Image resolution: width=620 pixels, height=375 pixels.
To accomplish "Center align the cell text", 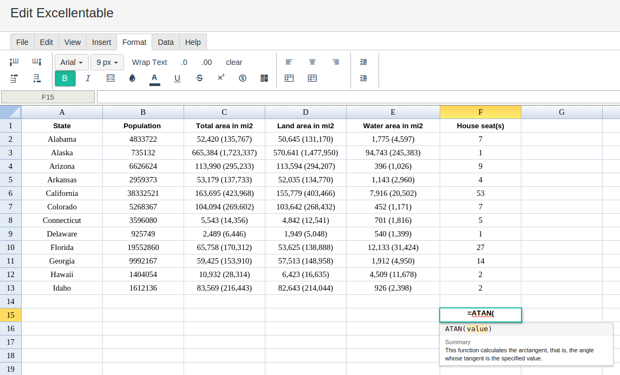I will click(x=312, y=62).
